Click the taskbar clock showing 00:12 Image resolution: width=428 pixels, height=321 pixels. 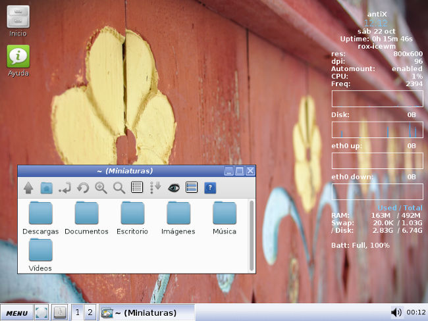tap(416, 312)
